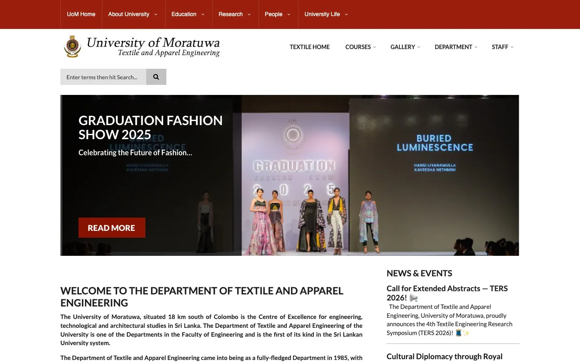Open the UoM Home menu item
This screenshot has width=580, height=362.
[x=81, y=14]
